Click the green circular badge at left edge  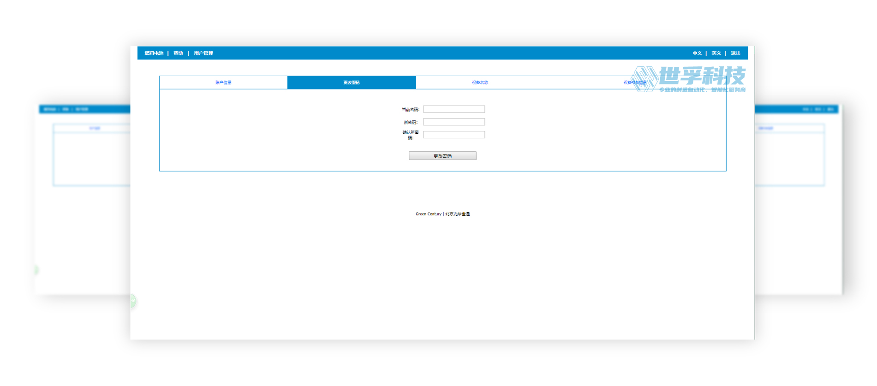click(133, 301)
